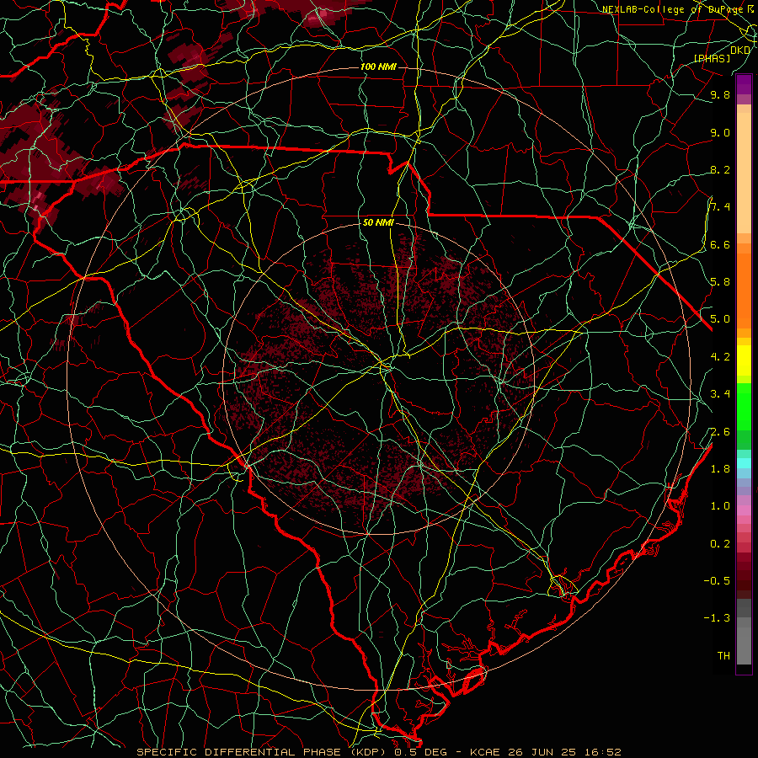Click the 100 NMI range ring label
Viewport: 758px width, 758px height.
378,67
